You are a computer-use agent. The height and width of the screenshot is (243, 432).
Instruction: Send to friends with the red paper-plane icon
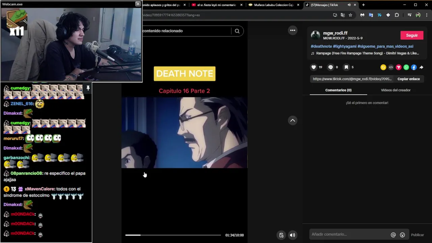[399, 67]
